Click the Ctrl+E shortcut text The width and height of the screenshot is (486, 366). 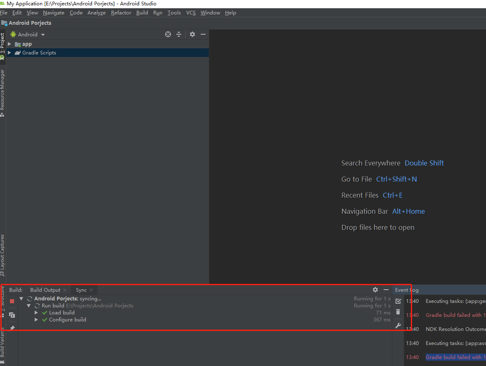tap(392, 196)
